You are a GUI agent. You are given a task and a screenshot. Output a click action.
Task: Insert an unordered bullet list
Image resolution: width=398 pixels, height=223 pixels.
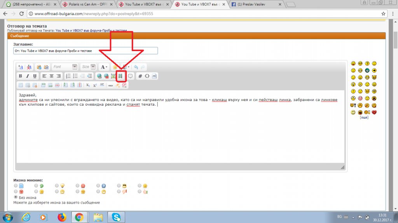75,76
